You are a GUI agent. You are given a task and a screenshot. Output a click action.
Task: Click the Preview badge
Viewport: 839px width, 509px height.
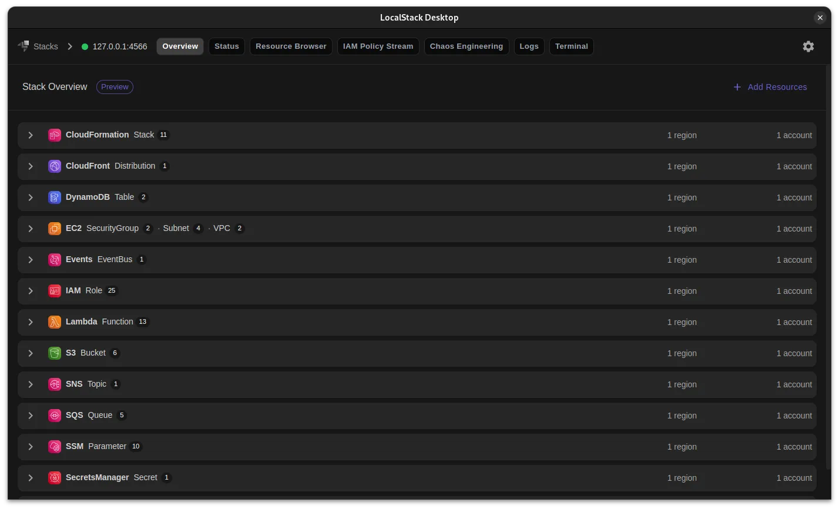click(x=115, y=86)
